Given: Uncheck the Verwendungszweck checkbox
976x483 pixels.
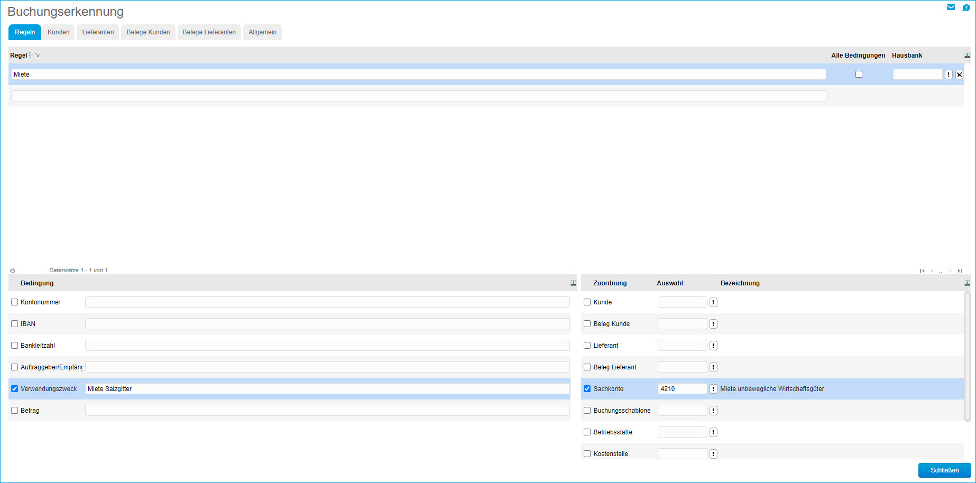Looking at the screenshot, I should point(15,389).
